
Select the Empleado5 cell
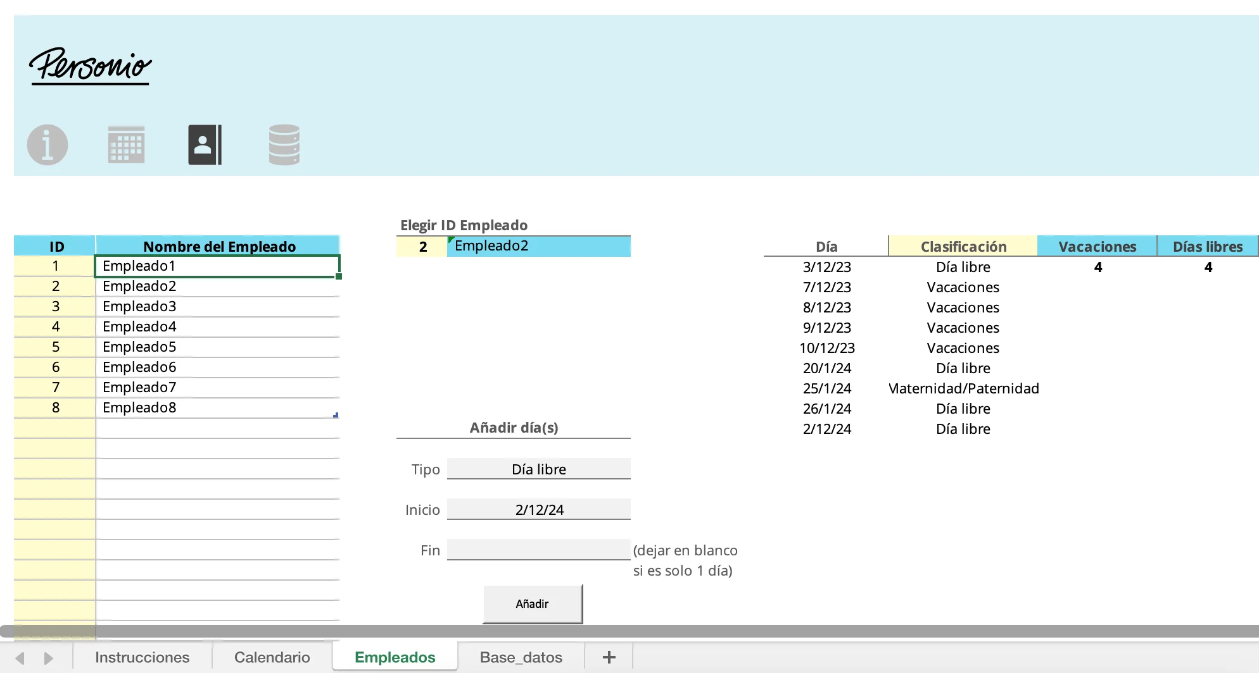tap(217, 347)
